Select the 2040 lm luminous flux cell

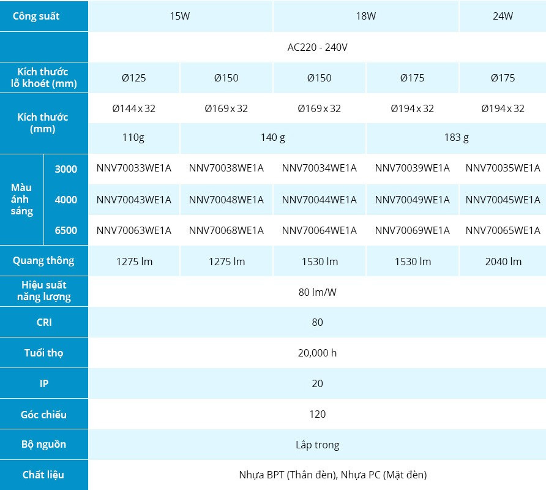coord(503,262)
